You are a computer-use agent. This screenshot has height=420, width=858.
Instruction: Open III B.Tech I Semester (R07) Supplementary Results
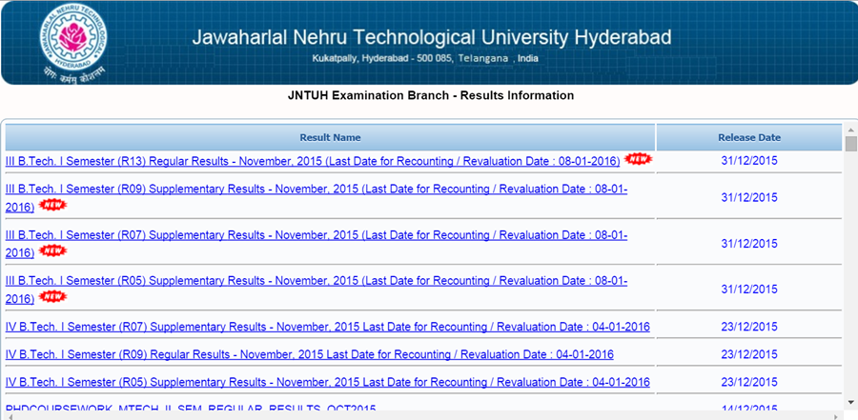pos(317,244)
